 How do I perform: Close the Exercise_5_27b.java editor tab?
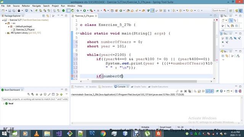tap(96, 16)
